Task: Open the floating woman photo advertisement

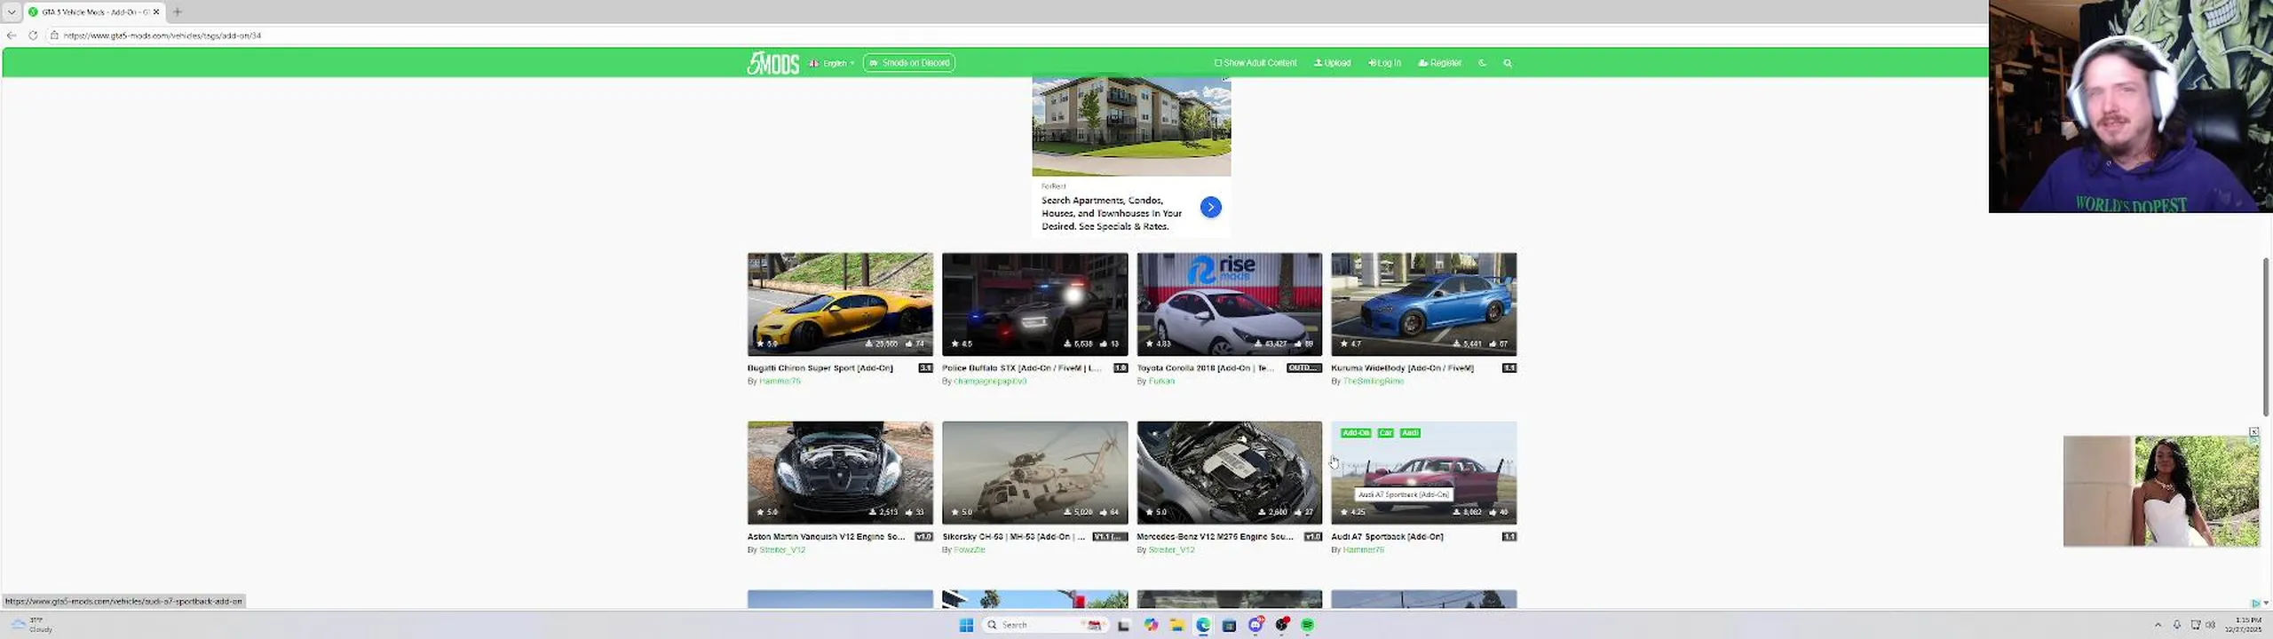Action: pyautogui.click(x=2161, y=491)
